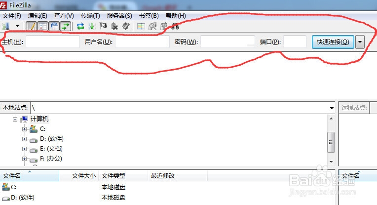Focus the 端口(P) port field

tap(295, 42)
